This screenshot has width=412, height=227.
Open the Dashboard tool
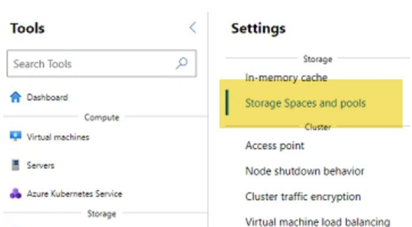pyautogui.click(x=47, y=98)
